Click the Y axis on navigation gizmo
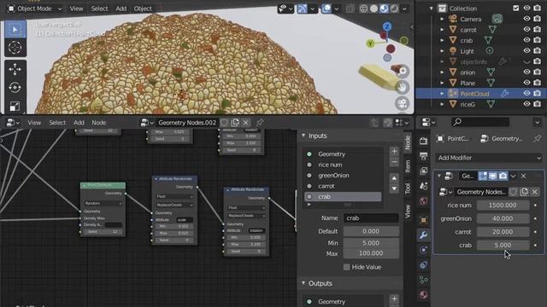547x307 pixels. (370, 43)
